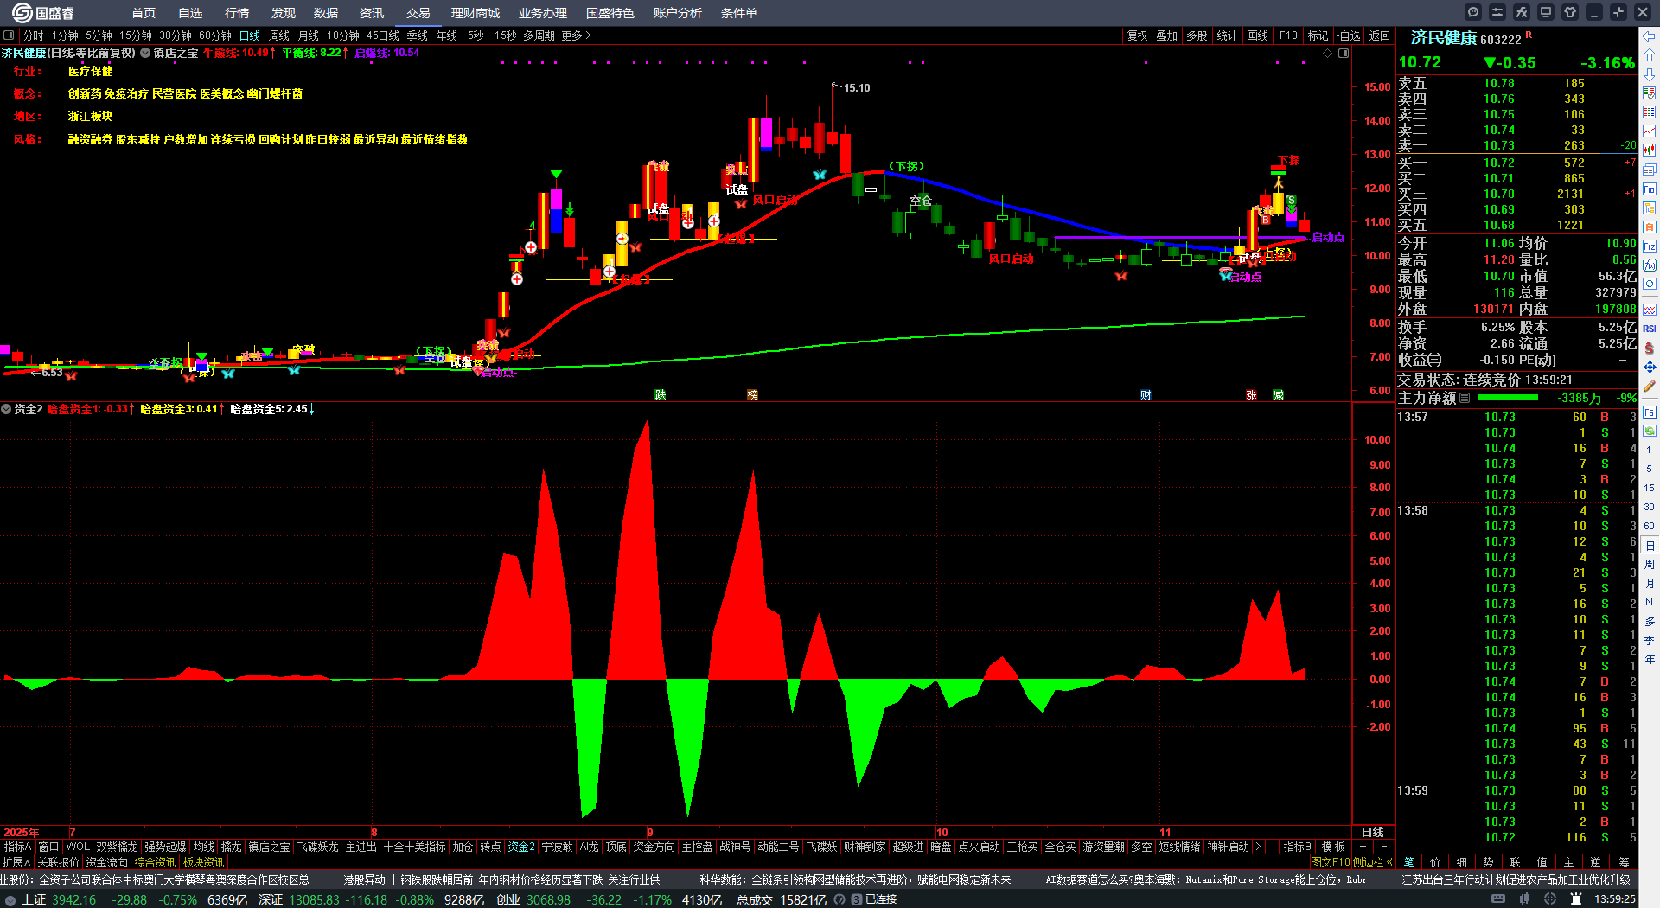Click the crosshair target icon in status bar
This screenshot has width=1660, height=908.
coord(1550,899)
